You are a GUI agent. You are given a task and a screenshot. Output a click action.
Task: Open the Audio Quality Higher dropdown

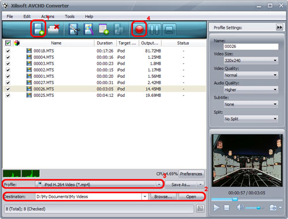(x=251, y=89)
